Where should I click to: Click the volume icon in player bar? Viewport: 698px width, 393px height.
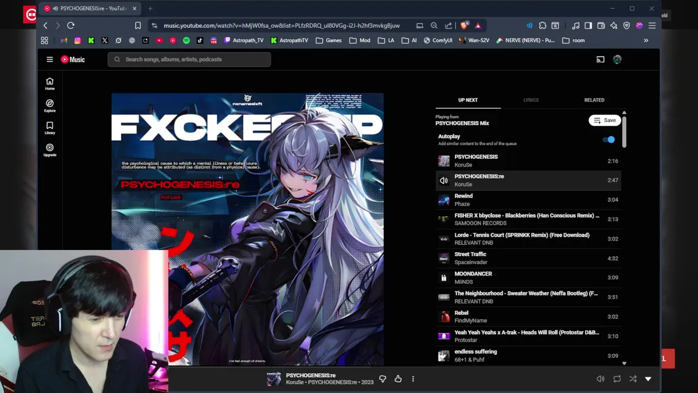(600, 379)
